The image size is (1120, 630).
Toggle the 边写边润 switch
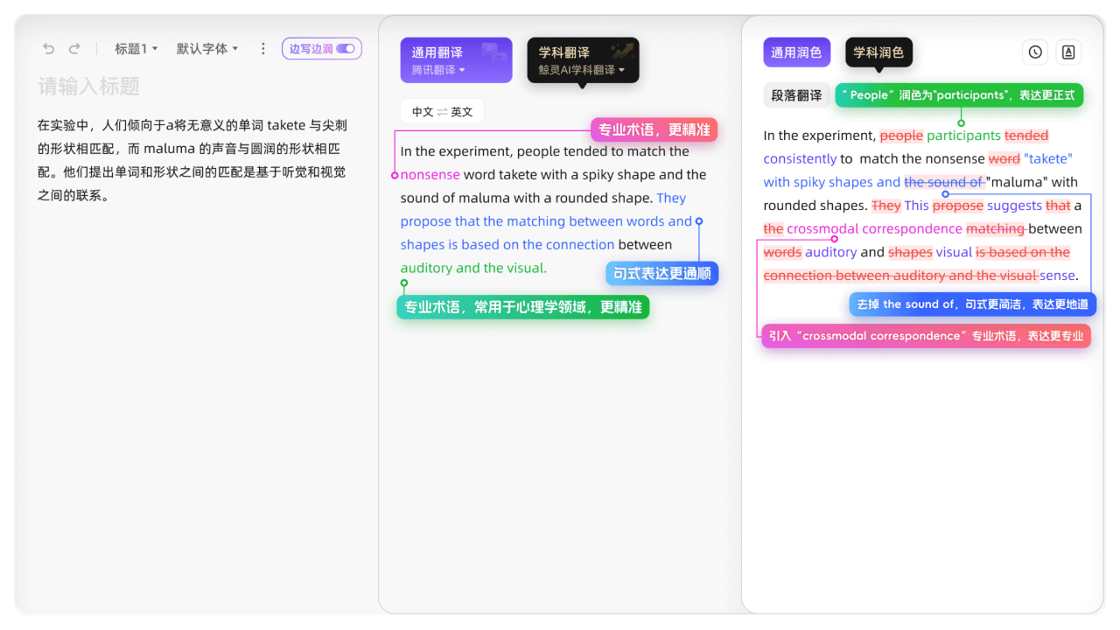tap(346, 49)
